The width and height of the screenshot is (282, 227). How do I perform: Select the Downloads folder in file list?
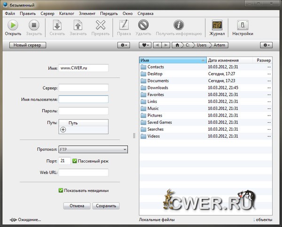click(157, 88)
